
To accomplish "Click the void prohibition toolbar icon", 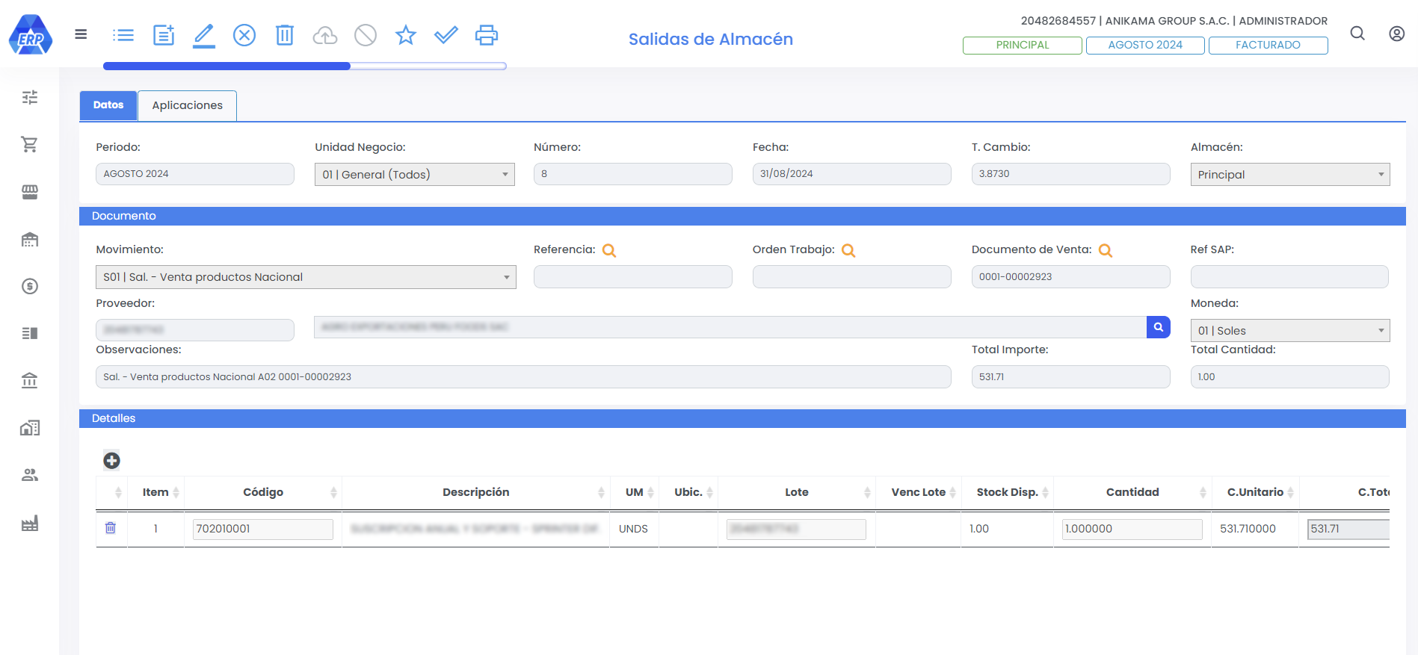I will click(366, 35).
